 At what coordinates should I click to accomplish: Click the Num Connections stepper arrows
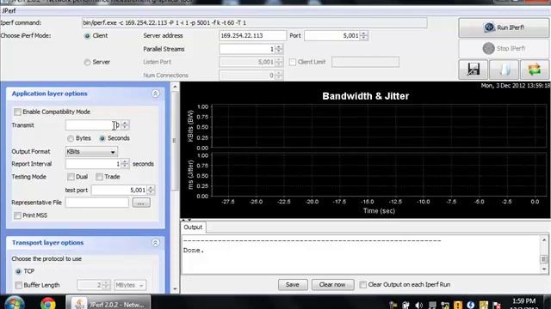279,76
